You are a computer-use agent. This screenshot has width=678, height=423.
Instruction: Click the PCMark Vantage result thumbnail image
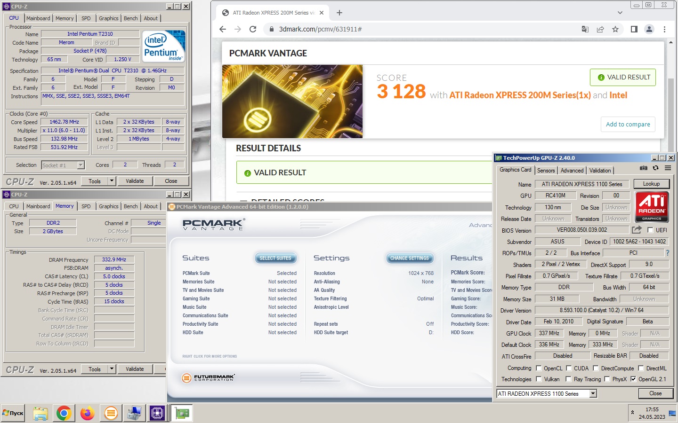pos(292,102)
